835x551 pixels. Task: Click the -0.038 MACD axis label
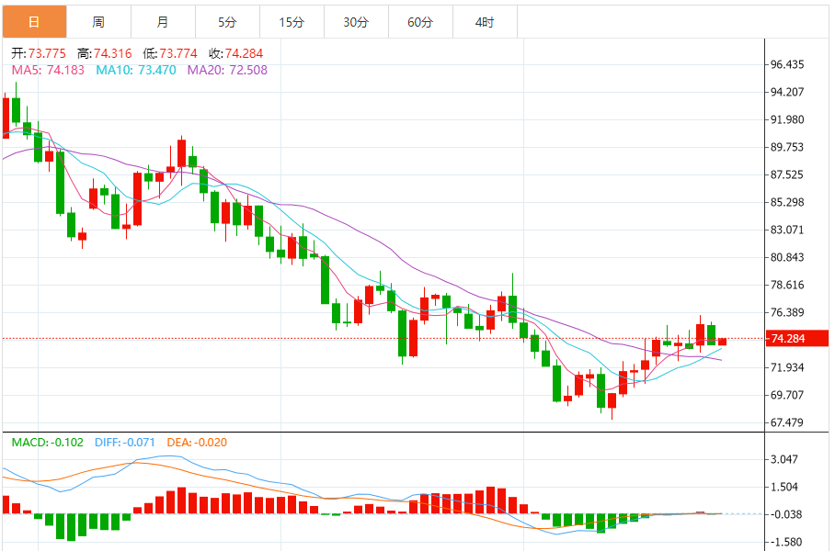pyautogui.click(x=786, y=515)
